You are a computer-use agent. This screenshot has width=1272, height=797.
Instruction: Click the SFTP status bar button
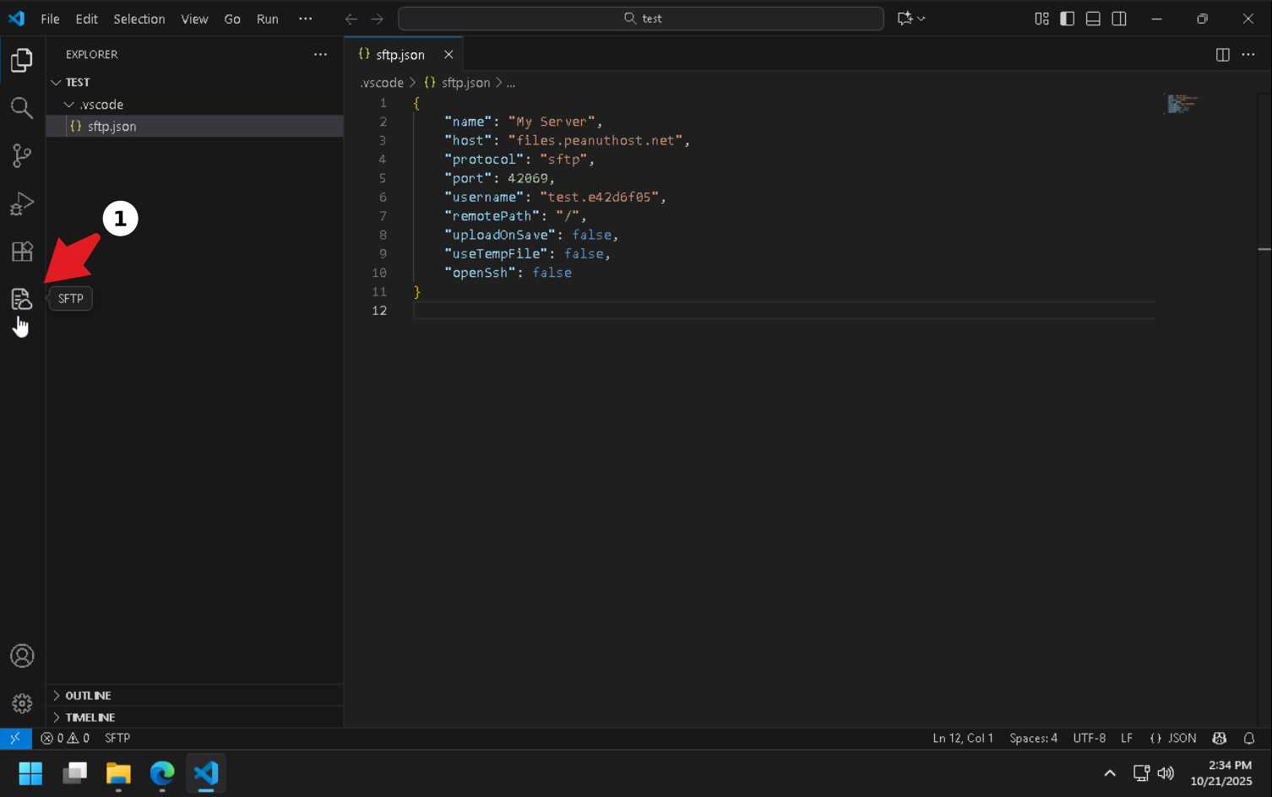[117, 739]
